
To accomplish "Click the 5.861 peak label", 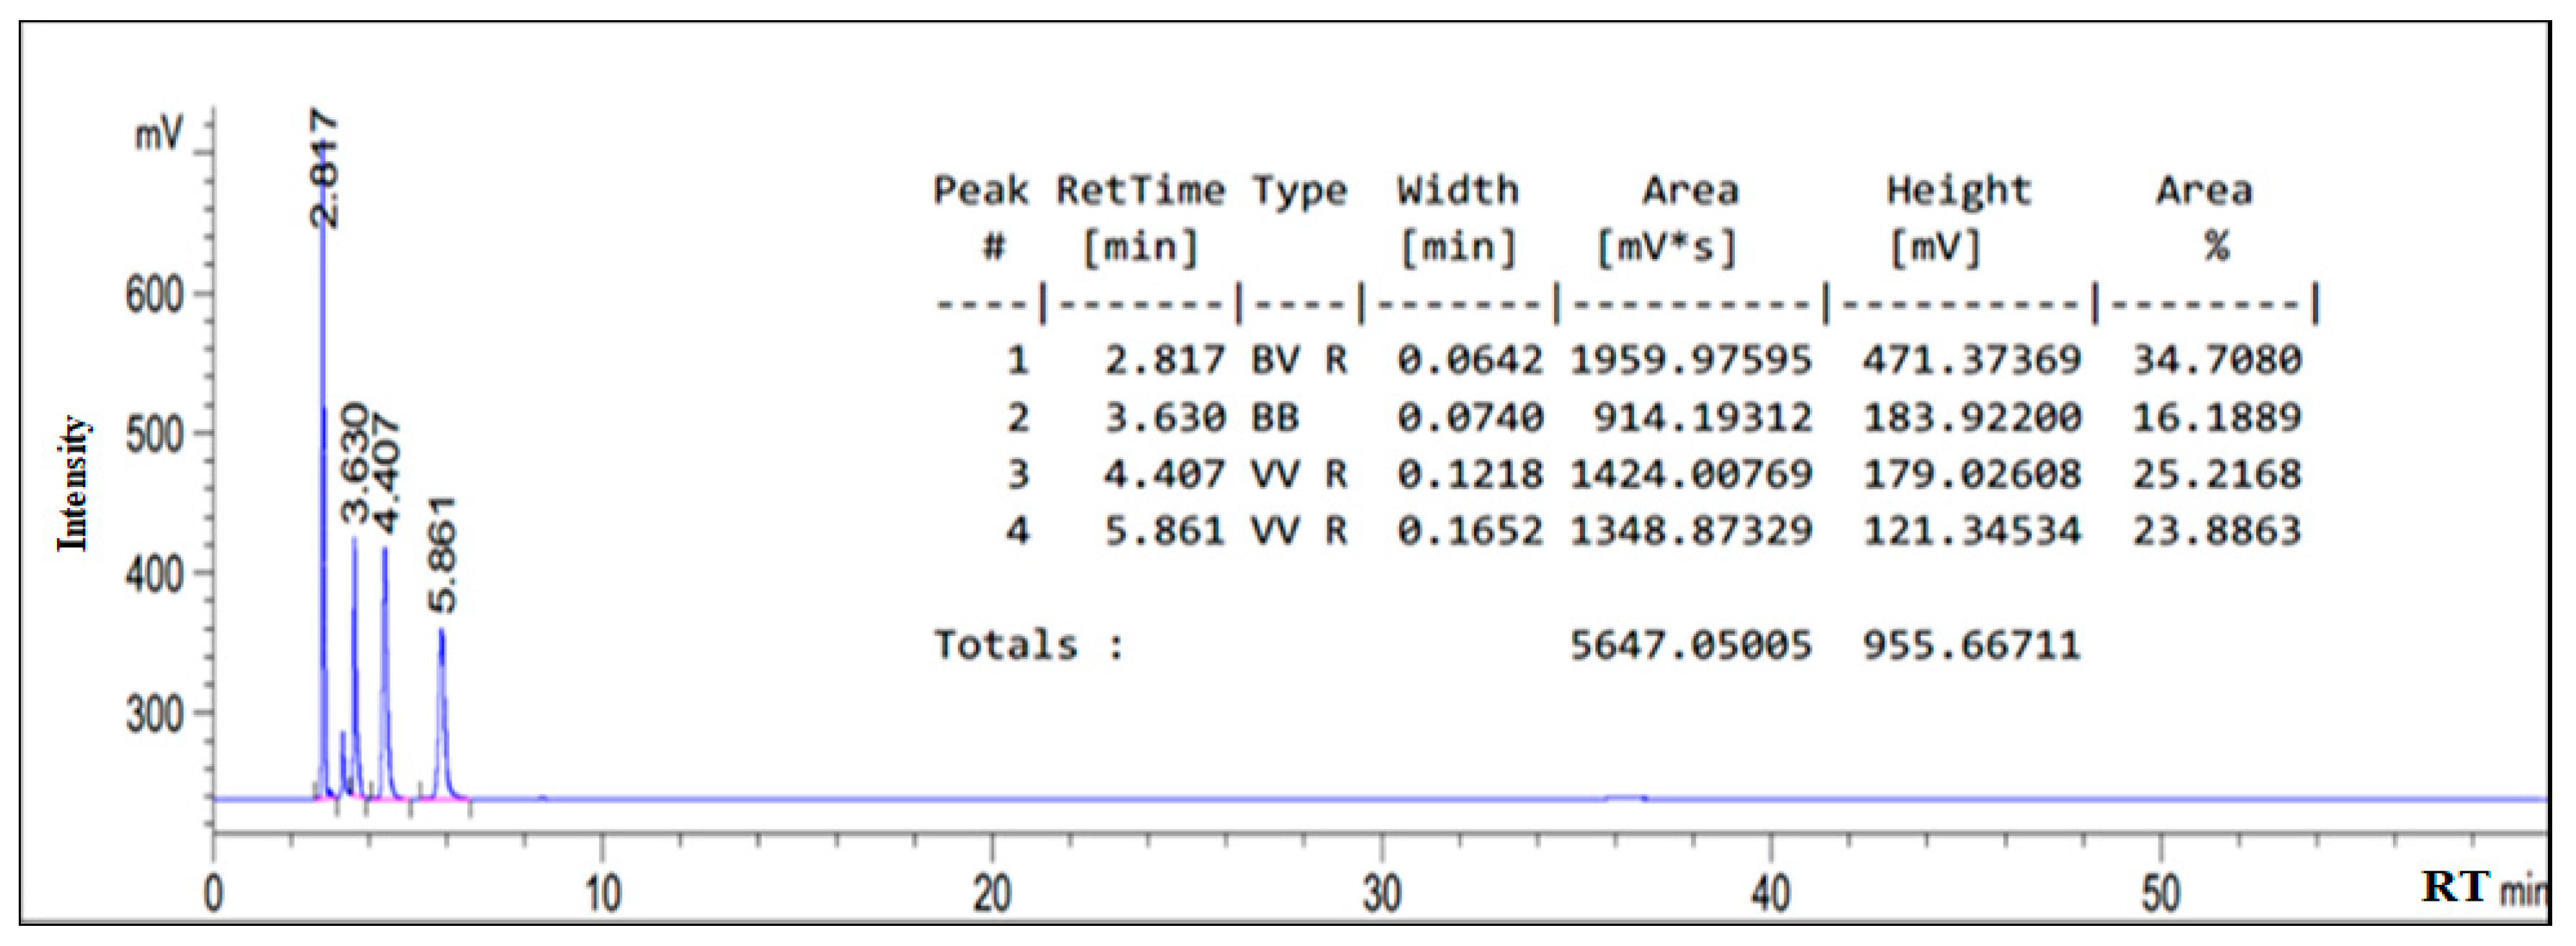I will (442, 555).
